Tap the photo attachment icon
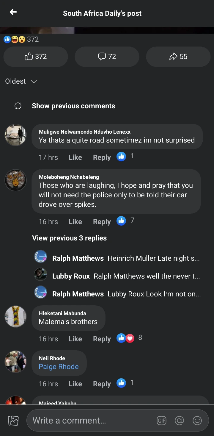Viewport: 214px width, 436px height. click(x=13, y=421)
